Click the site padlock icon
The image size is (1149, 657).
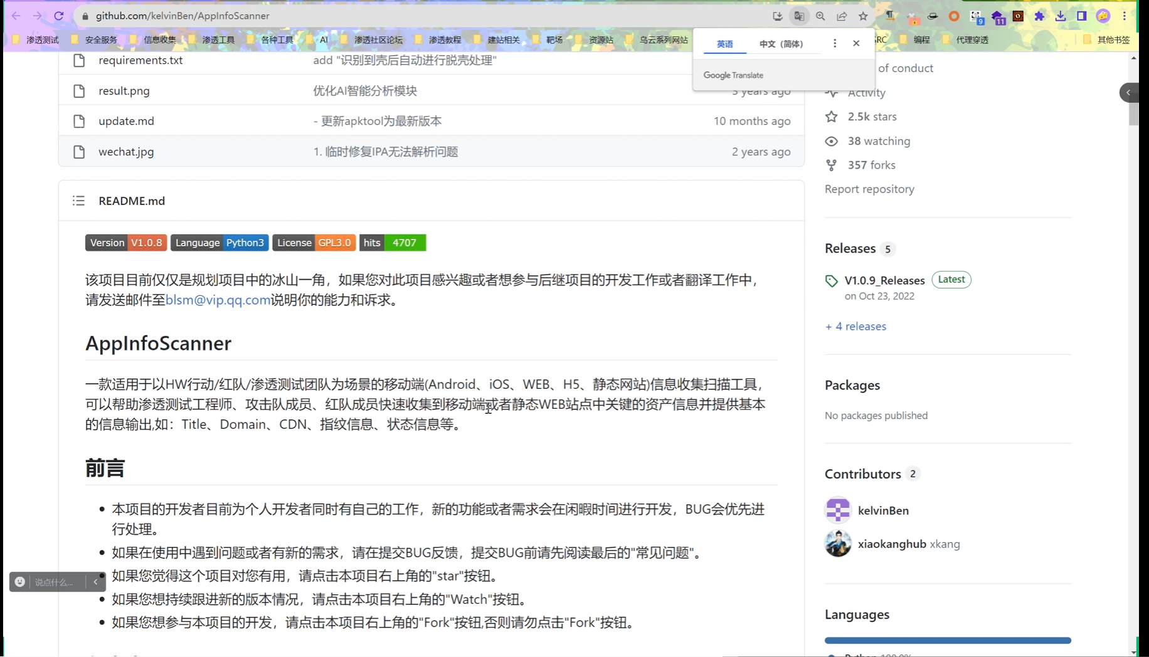(85, 16)
